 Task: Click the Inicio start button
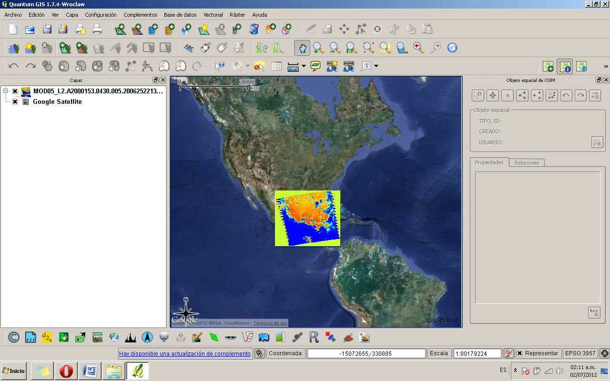[x=14, y=371]
